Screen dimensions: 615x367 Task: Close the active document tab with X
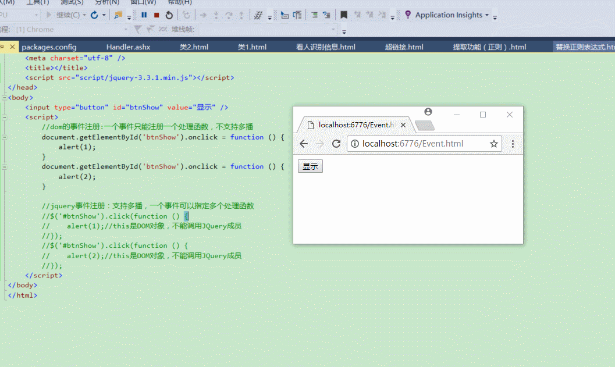12,47
